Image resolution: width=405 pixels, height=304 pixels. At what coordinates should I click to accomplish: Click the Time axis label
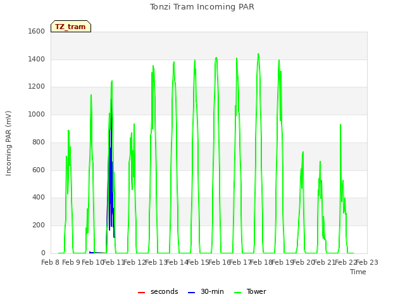[x=358, y=272]
